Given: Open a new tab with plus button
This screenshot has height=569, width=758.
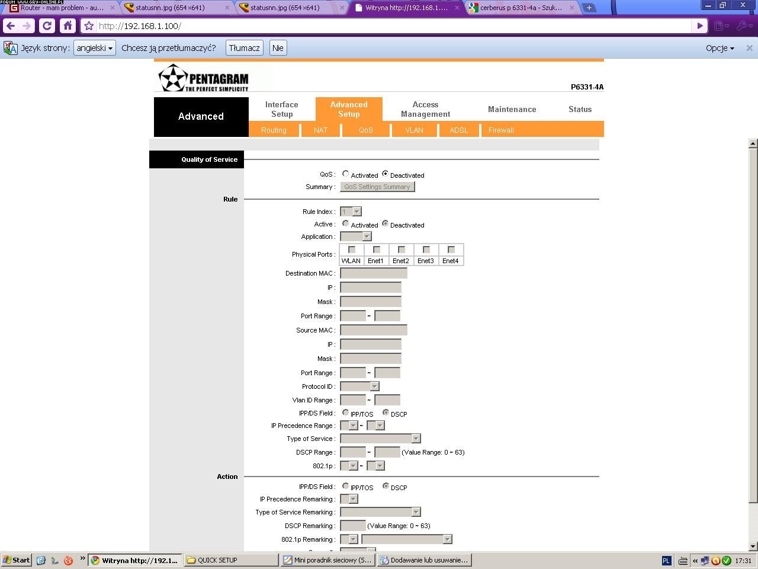Looking at the screenshot, I should (x=589, y=8).
